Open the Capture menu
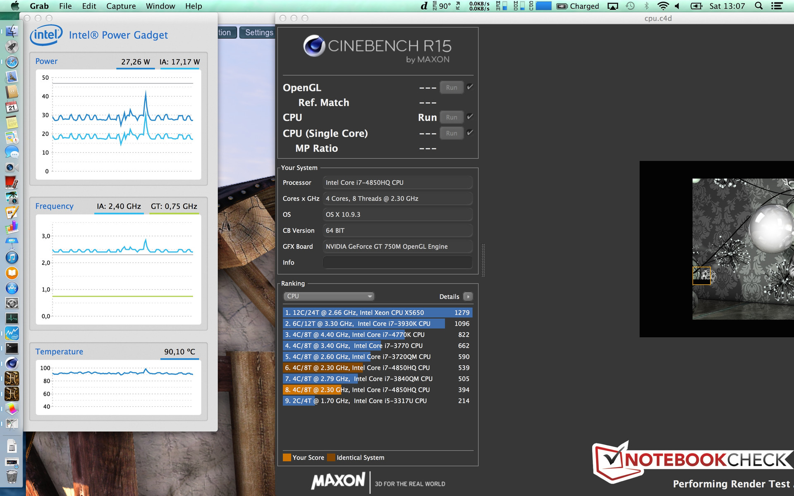The width and height of the screenshot is (794, 496). (121, 6)
